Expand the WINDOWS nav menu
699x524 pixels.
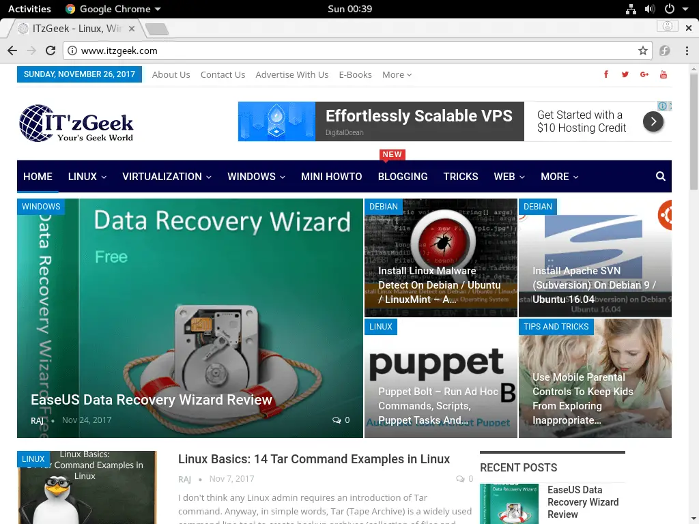point(257,177)
